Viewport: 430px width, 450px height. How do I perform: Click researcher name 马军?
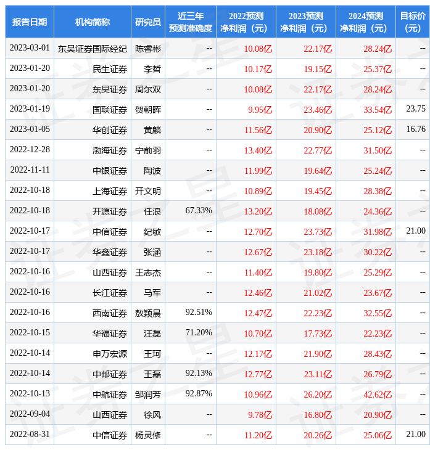point(152,293)
